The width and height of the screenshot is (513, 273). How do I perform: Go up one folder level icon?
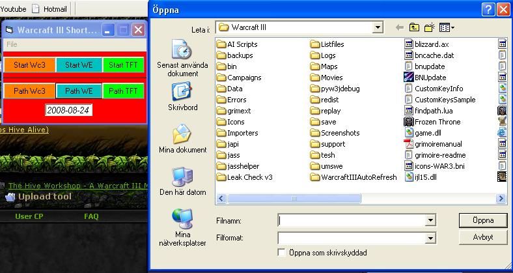[414, 28]
